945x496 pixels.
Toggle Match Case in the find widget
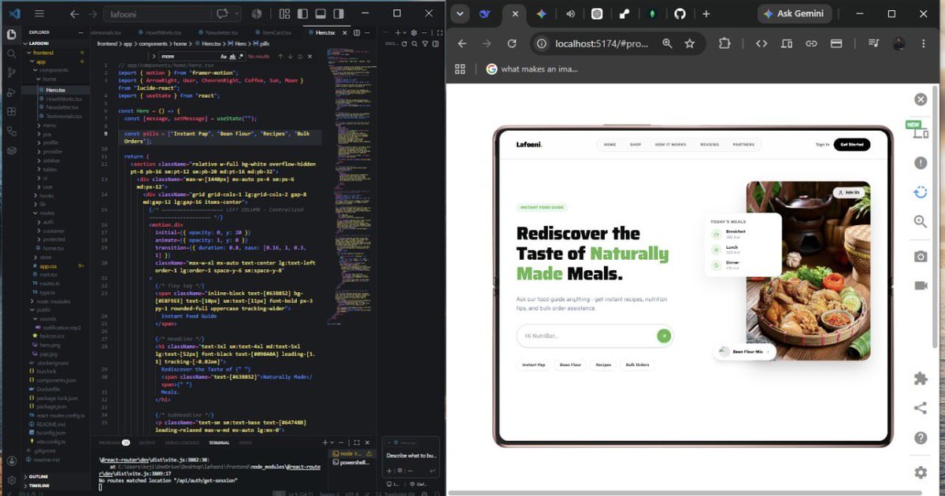pos(224,57)
